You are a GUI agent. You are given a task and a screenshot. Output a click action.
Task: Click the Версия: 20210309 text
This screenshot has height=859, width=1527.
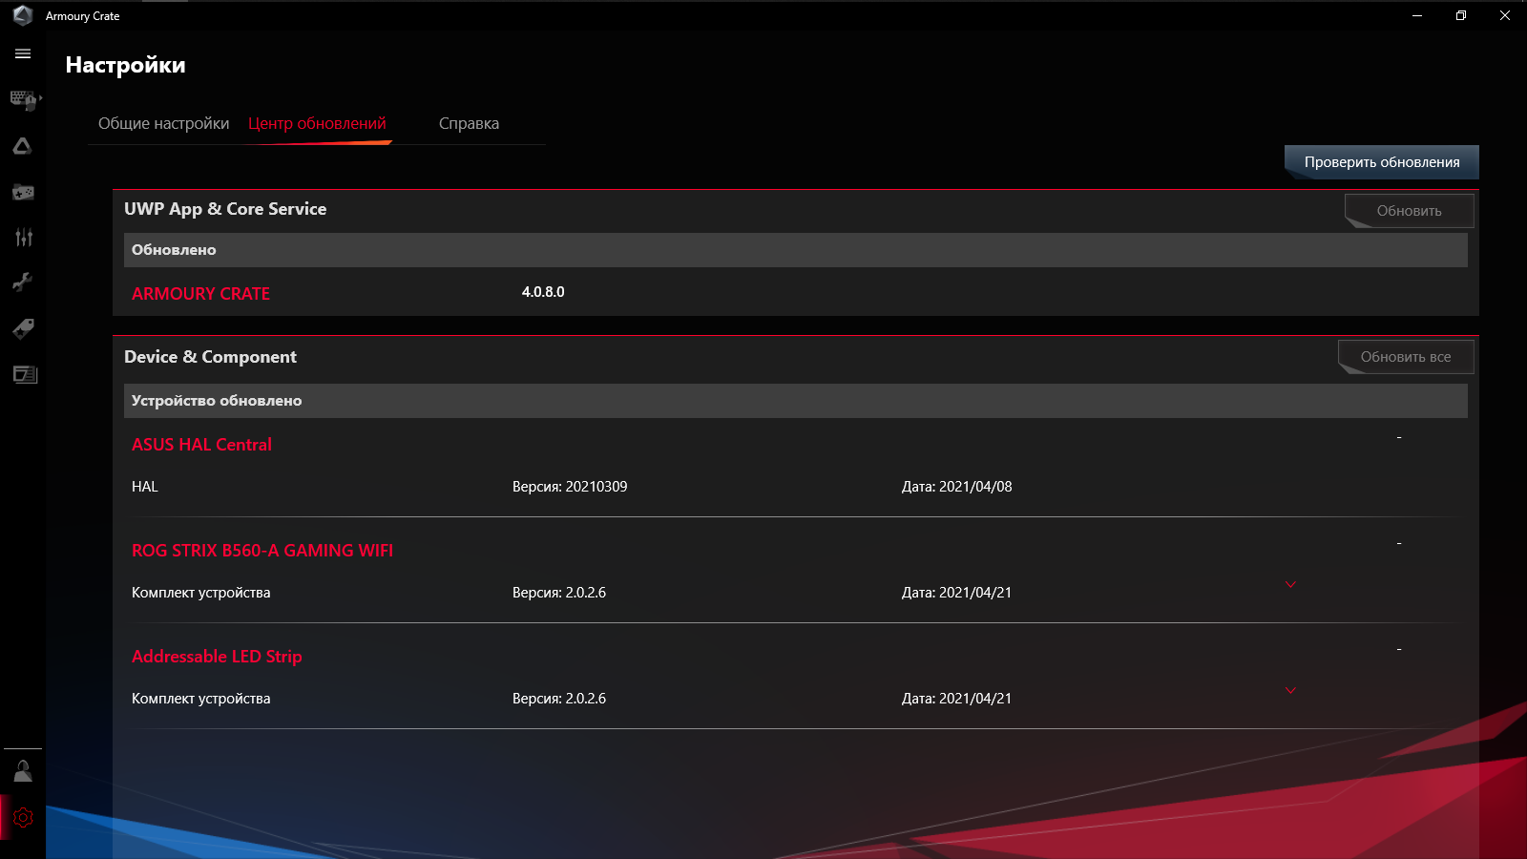point(570,487)
